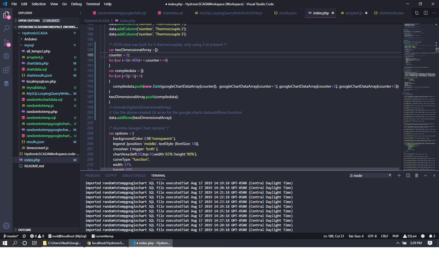Click the Ln 189, Col 21 status item
The height and width of the screenshot is (256, 439).
(334, 236)
